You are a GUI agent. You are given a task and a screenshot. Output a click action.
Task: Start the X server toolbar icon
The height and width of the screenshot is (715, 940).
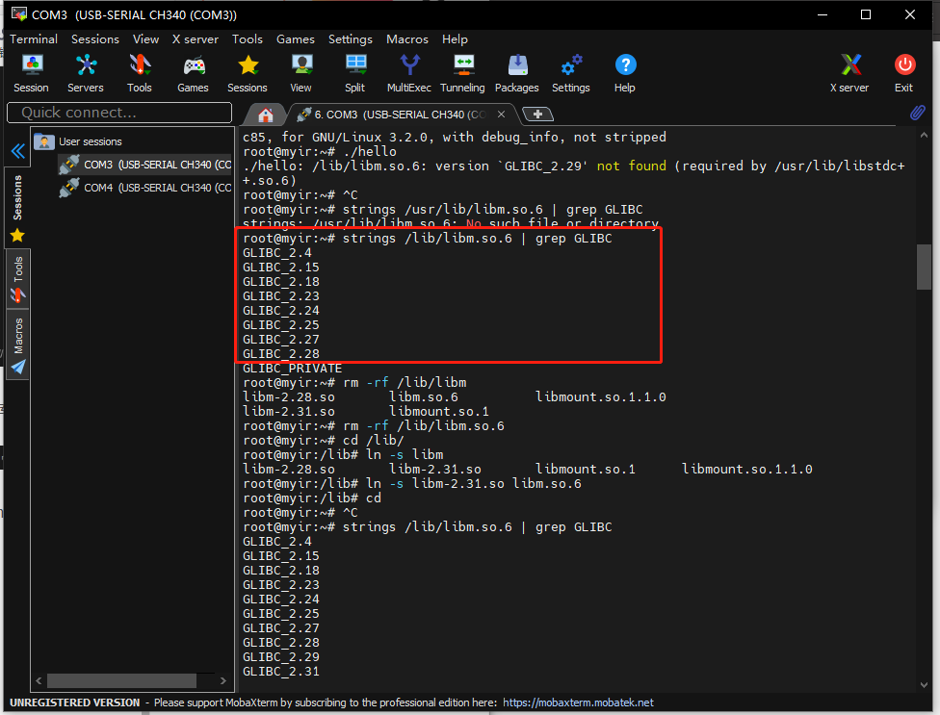coord(849,73)
